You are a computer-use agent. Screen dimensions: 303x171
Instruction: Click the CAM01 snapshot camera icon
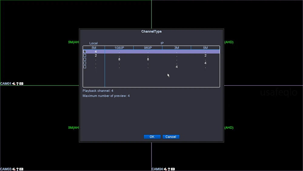pos(21,84)
